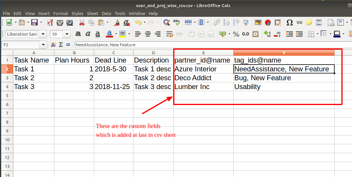Click the Paste clipboard icon
The height and width of the screenshot is (177, 352).
click(x=101, y=22)
